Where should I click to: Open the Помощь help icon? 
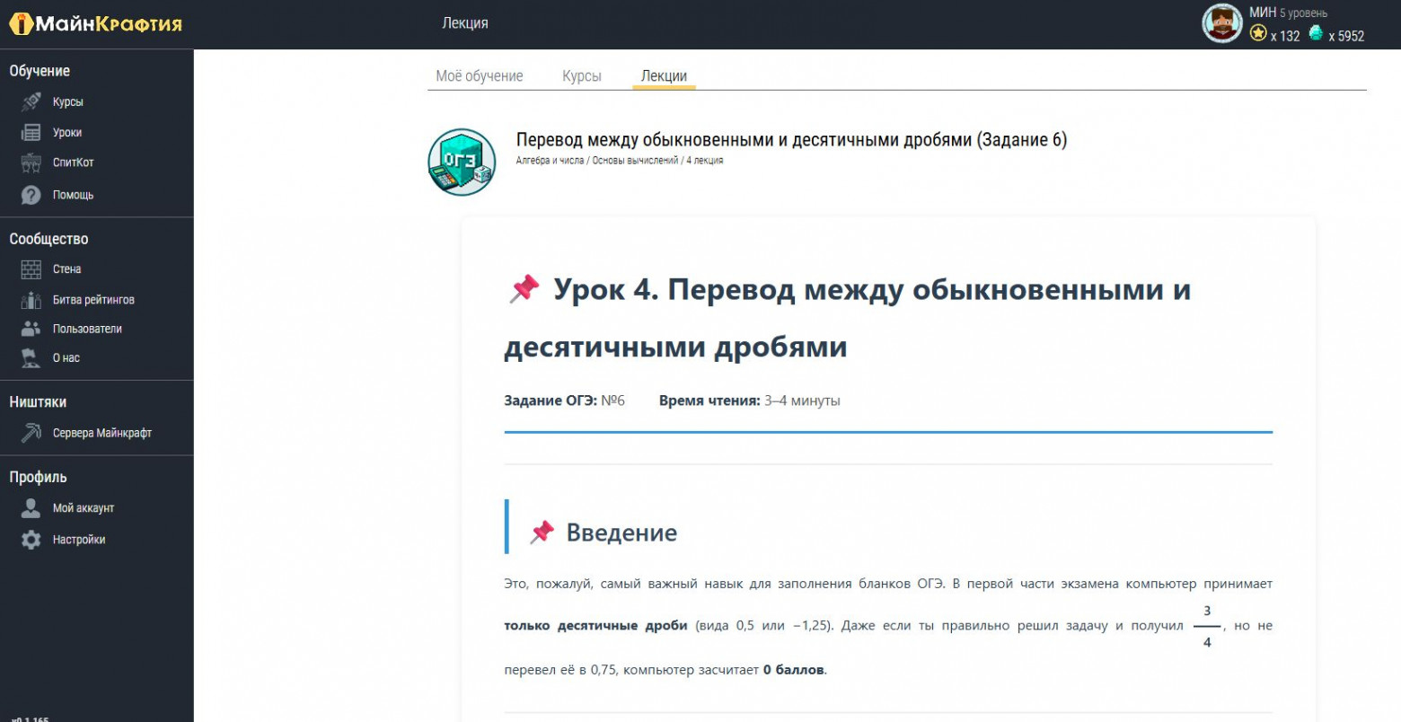30,195
